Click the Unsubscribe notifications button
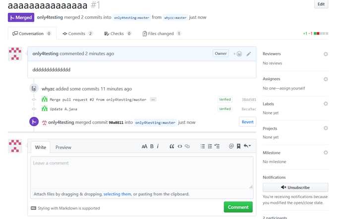This screenshot has width=346, height=219. (x=295, y=187)
